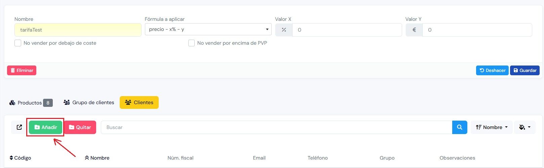Switch to the Productos tab
This screenshot has height=168, width=544.
[31, 103]
